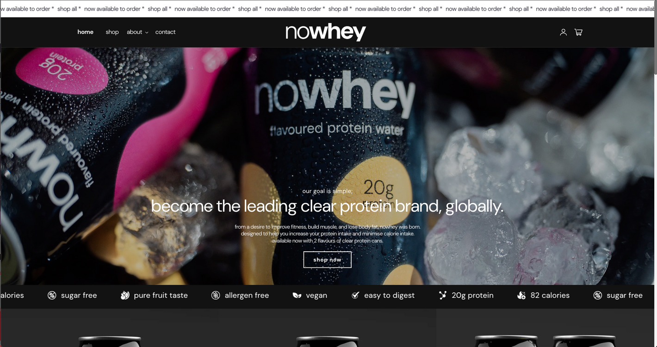This screenshot has height=347, width=657.
Task: Click the nowhey header logo
Action: [326, 32]
